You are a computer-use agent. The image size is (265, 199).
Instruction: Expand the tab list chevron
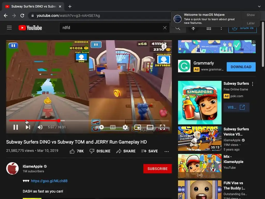click(259, 6)
